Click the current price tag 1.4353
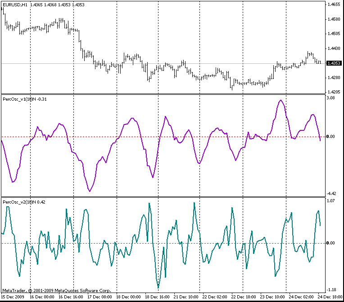The image size is (344, 302). [334, 63]
